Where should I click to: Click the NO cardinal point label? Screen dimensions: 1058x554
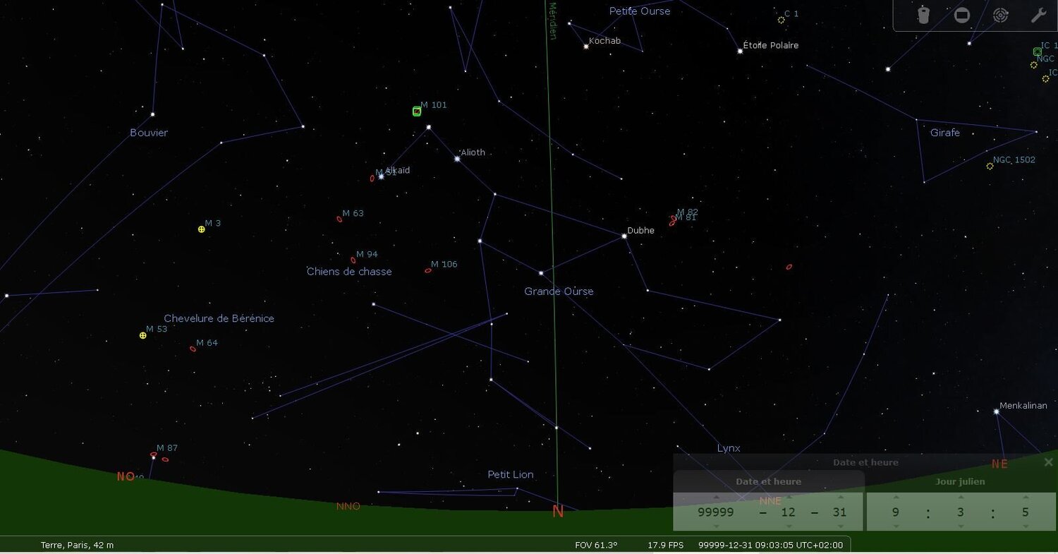point(126,477)
